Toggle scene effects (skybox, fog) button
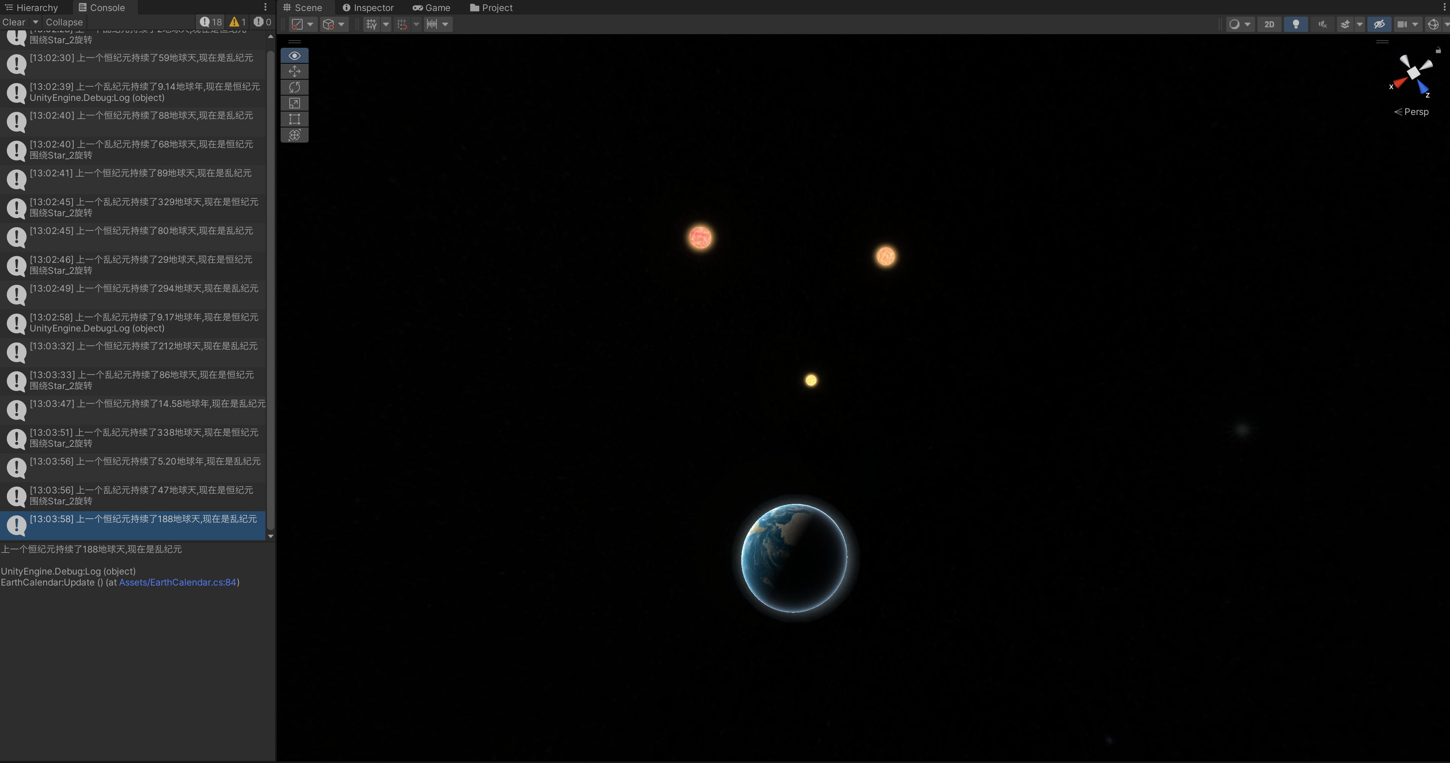This screenshot has width=1450, height=763. click(x=1345, y=24)
